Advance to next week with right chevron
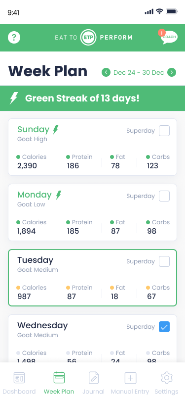This screenshot has height=402, width=185. click(x=172, y=73)
